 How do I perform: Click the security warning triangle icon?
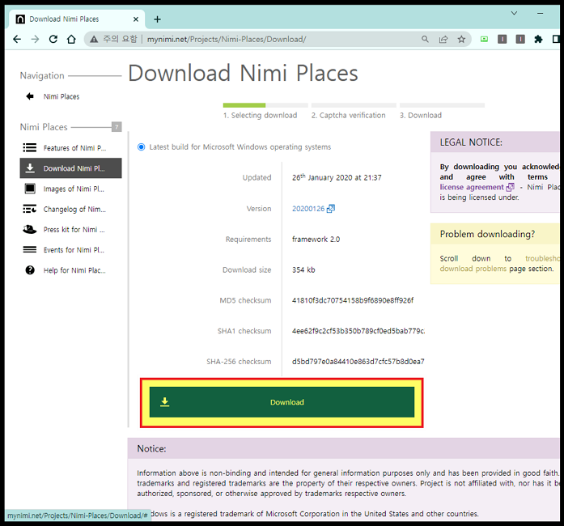click(x=94, y=39)
